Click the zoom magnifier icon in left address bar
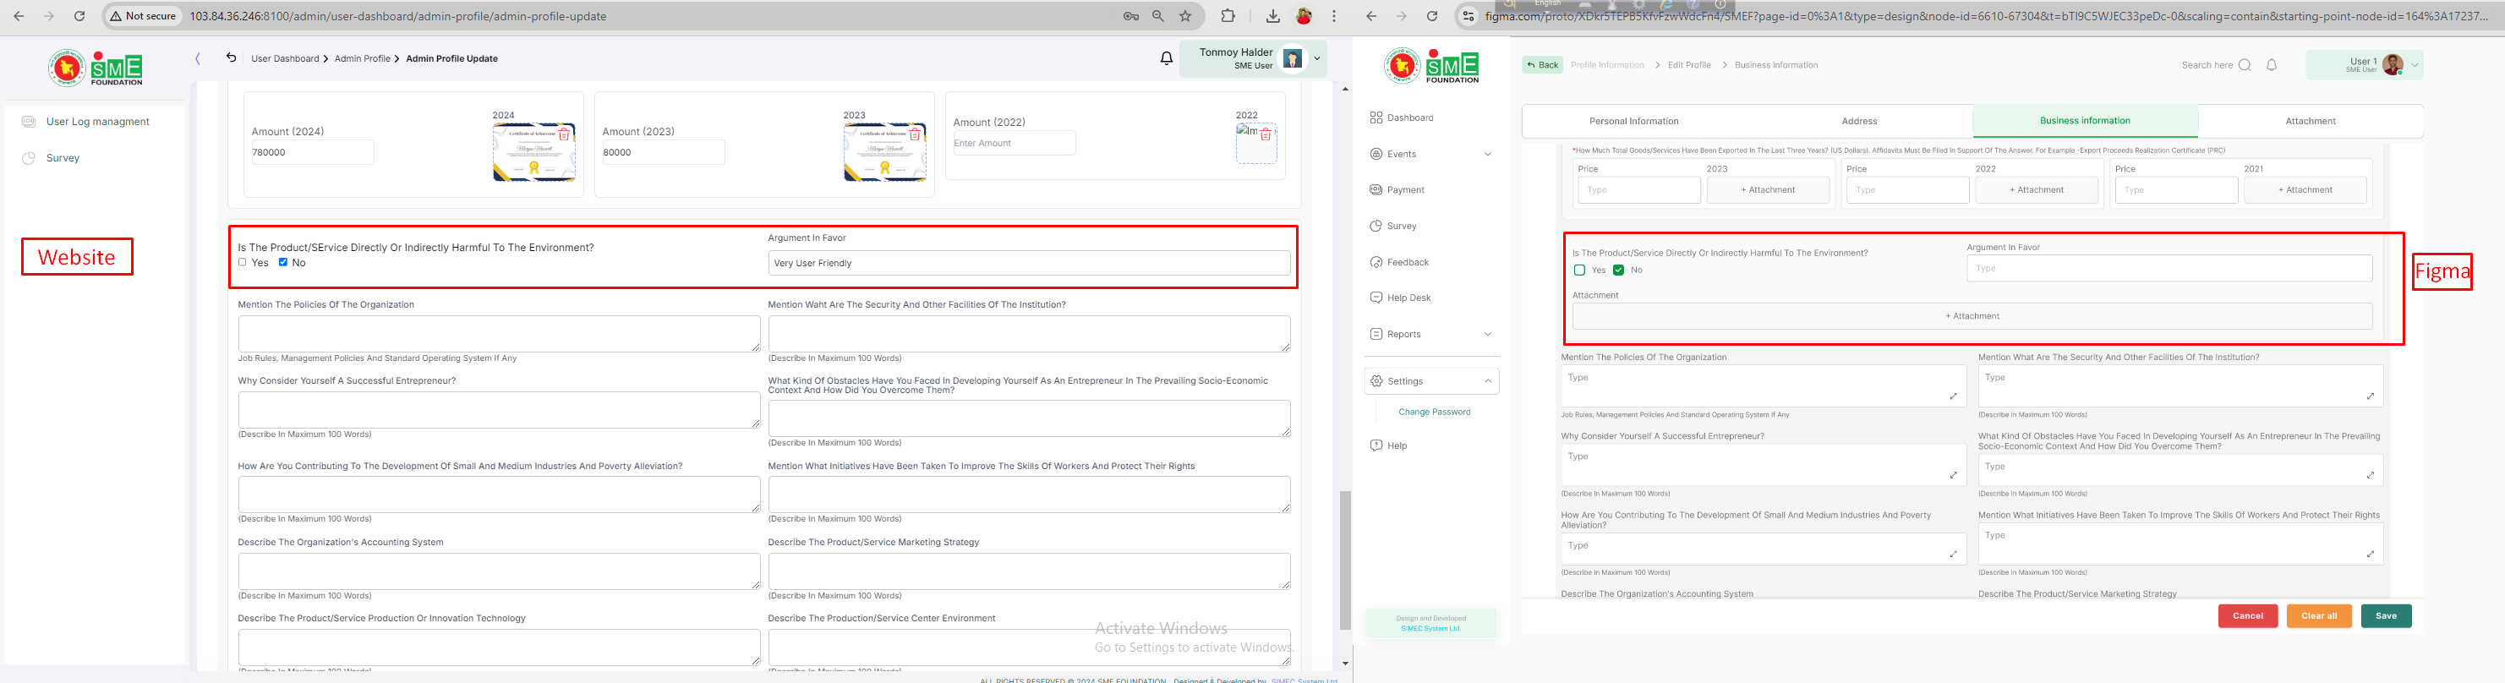2505x683 pixels. (x=1158, y=17)
